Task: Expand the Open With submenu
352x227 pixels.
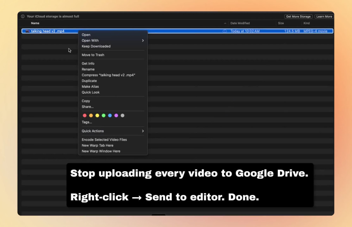Action: 113,40
